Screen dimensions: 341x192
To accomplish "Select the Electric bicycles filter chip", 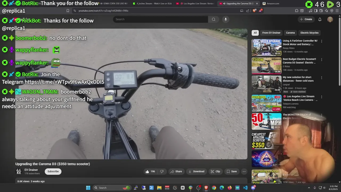I will (309, 33).
